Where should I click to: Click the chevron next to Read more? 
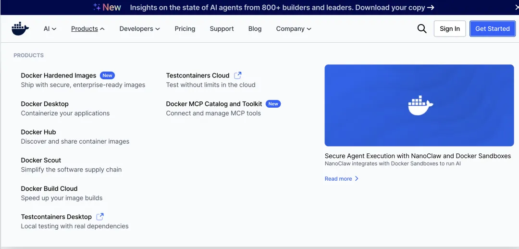click(x=357, y=179)
